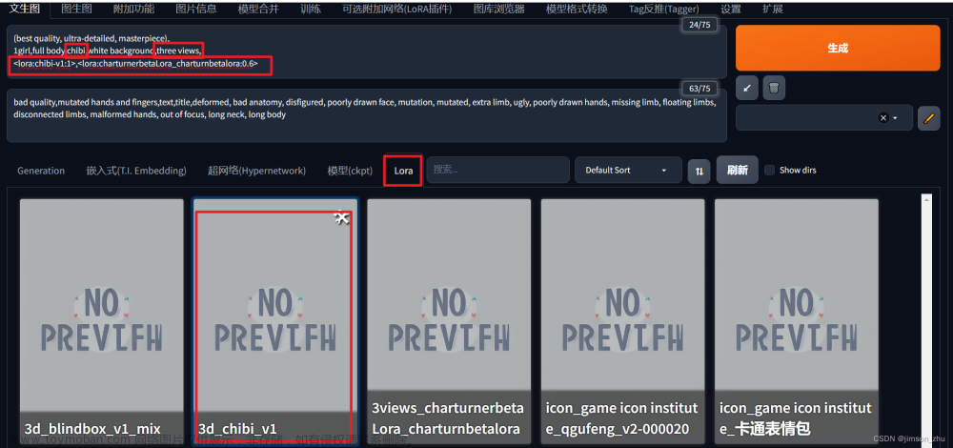The image size is (953, 448).
Task: Click the trash bin icon to clear the prompt
Action: click(774, 88)
